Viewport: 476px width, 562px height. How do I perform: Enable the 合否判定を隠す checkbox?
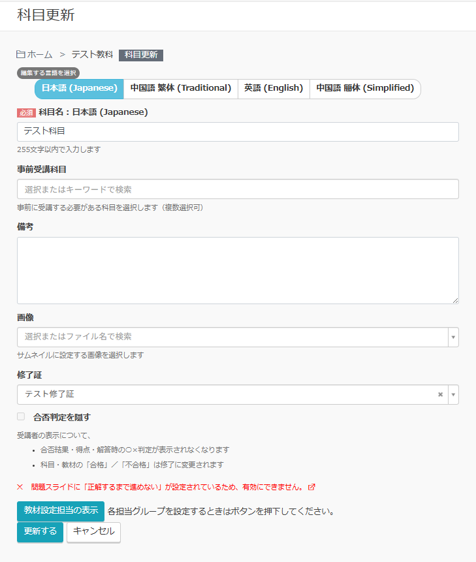coord(21,416)
